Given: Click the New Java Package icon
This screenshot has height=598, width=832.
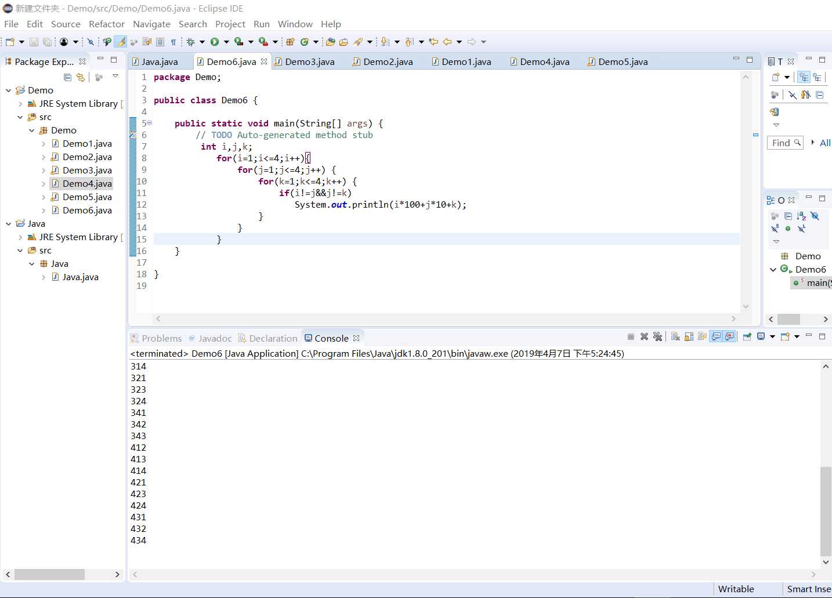Looking at the screenshot, I should 290,42.
